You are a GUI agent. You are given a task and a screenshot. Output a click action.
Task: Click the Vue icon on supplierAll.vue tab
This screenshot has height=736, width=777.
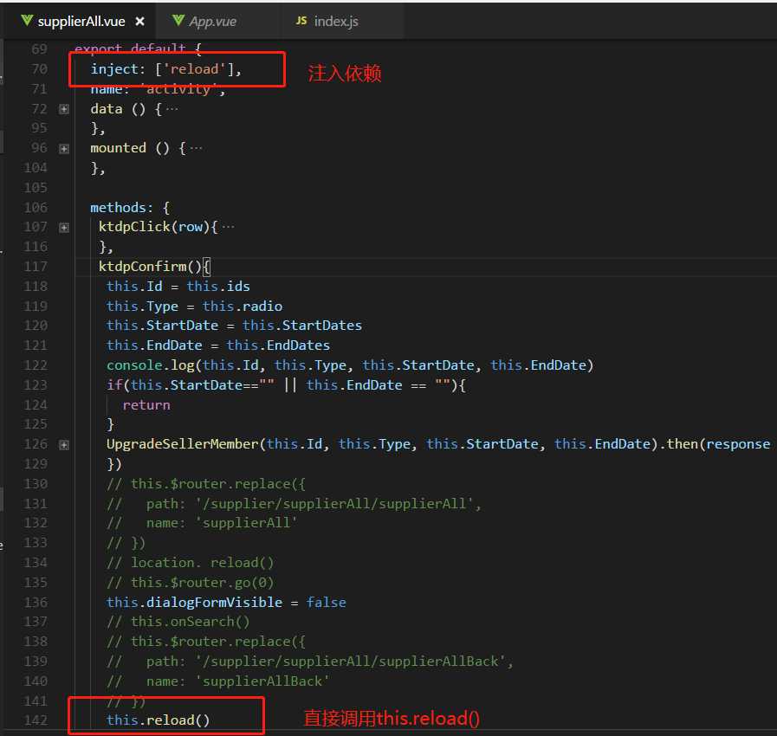[27, 20]
